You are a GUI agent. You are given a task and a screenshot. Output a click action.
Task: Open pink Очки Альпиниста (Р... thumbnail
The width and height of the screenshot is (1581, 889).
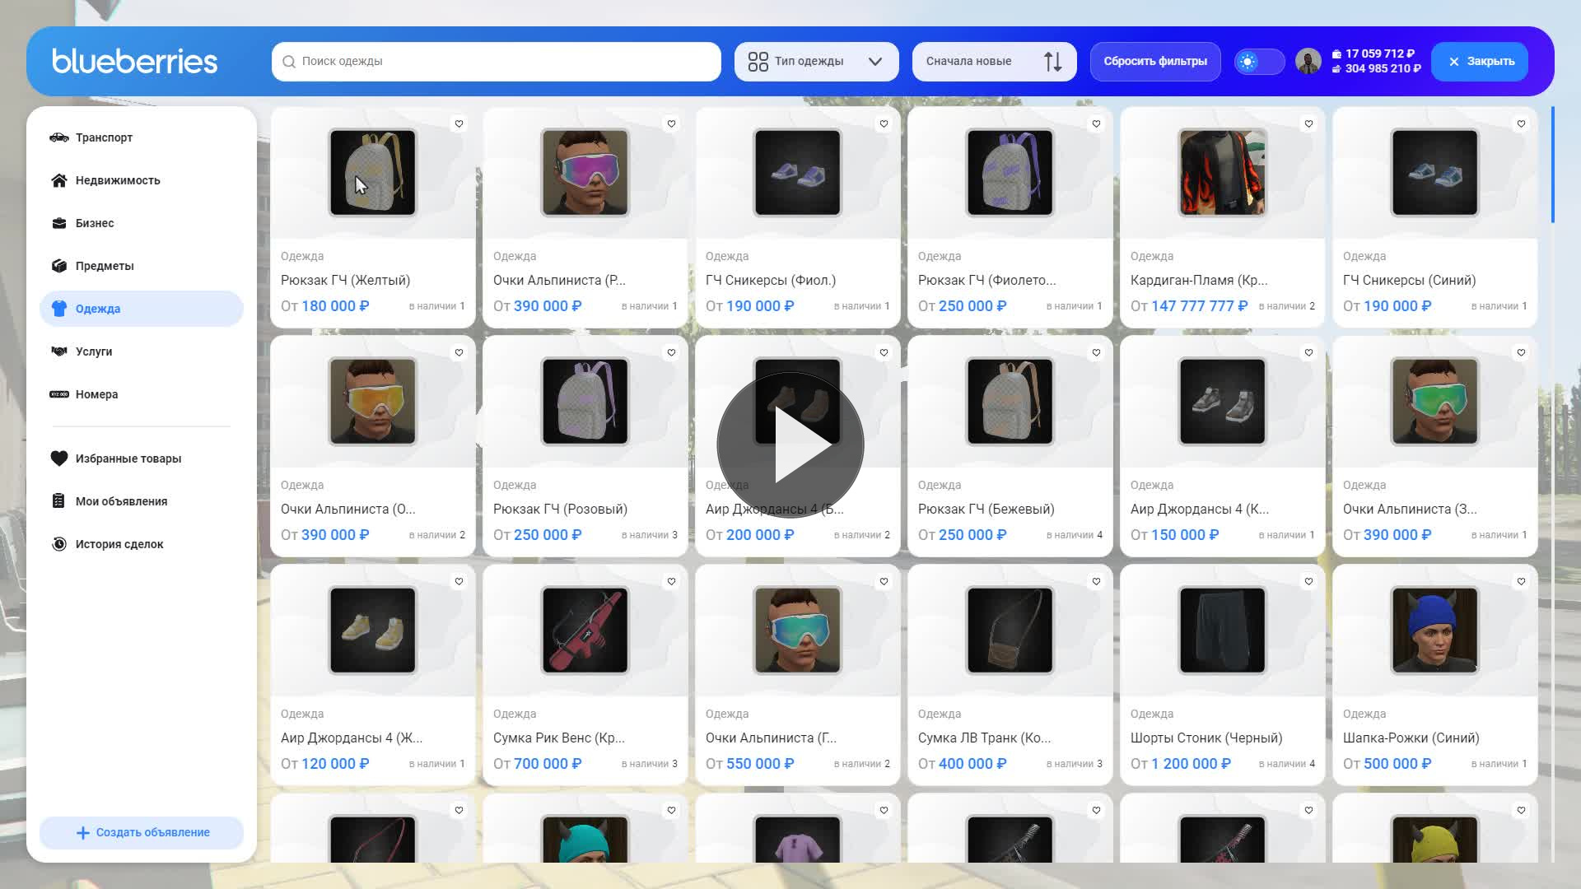(x=585, y=173)
